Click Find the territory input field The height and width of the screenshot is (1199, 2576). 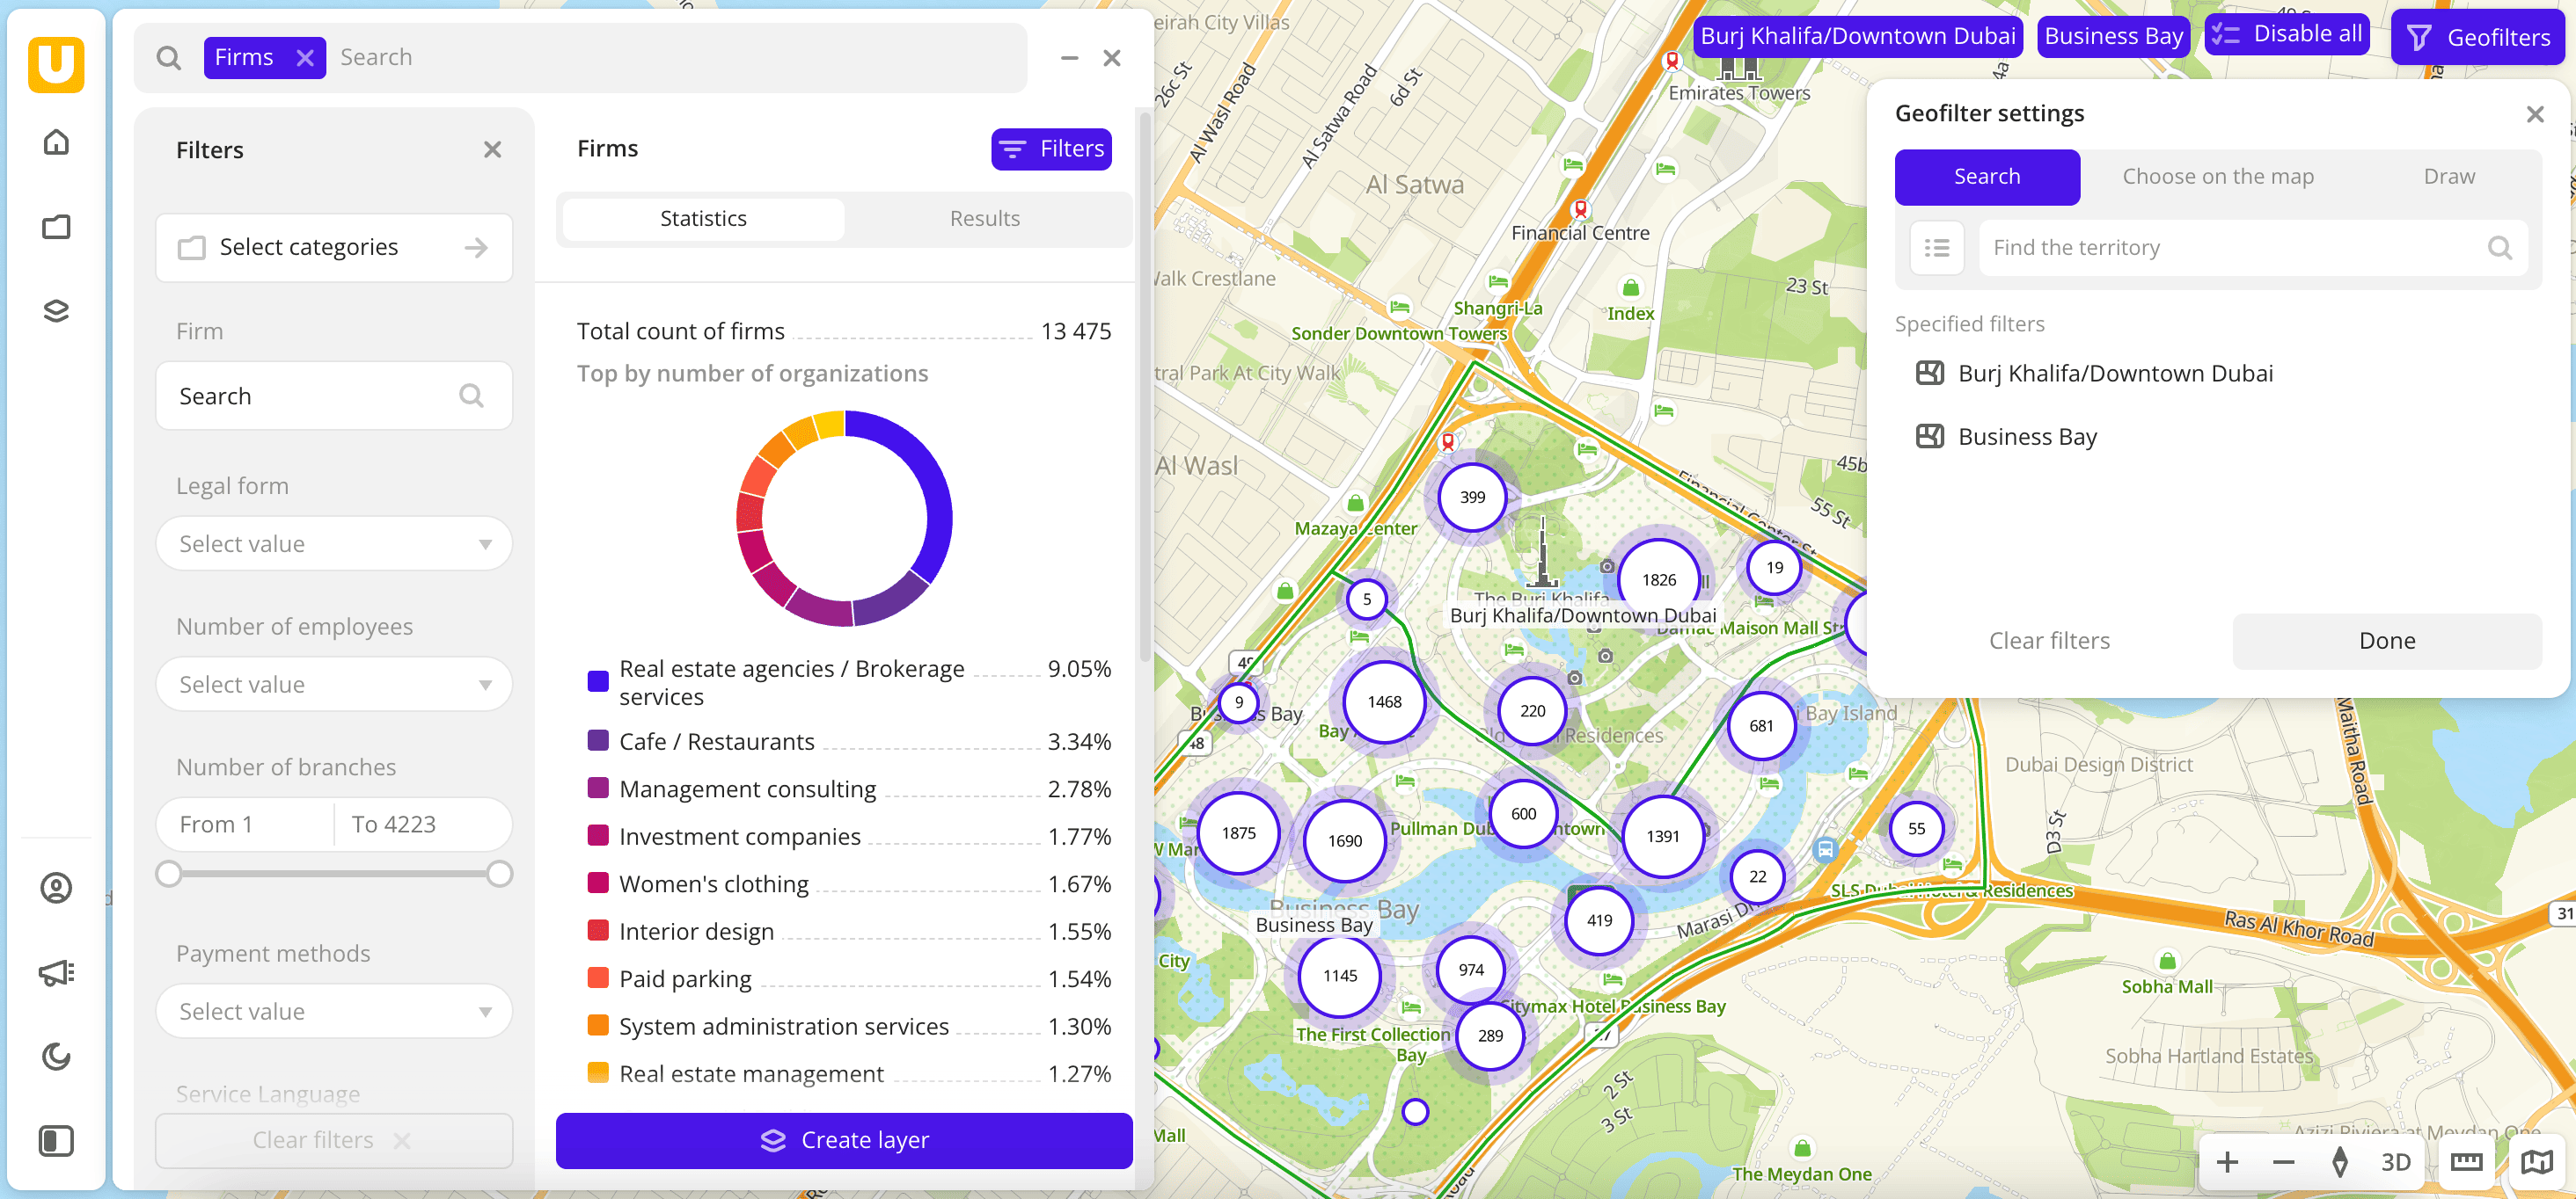coord(2236,248)
